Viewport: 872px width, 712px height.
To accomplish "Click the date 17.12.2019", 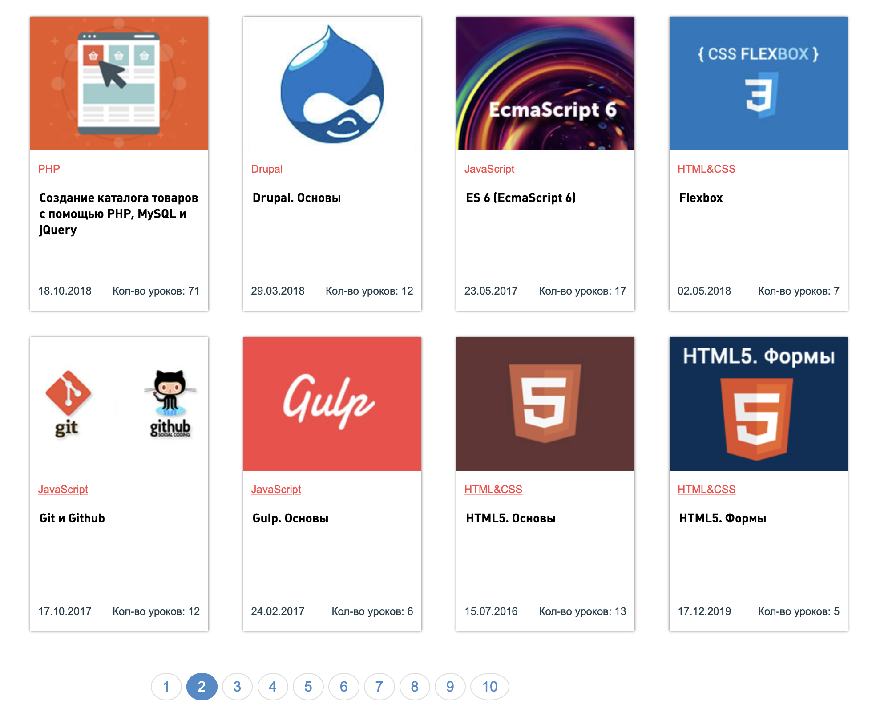I will [x=704, y=611].
